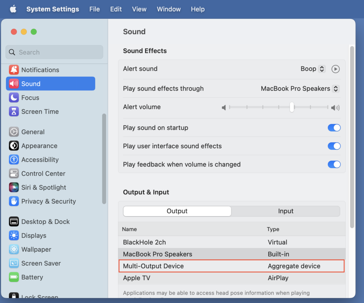Turn off Play sound on startup
The image size is (364, 303).
pyautogui.click(x=334, y=128)
